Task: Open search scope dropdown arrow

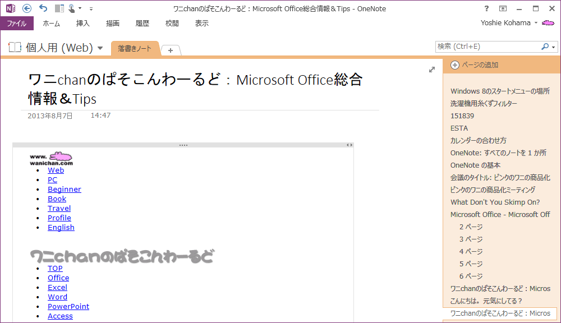Action: pyautogui.click(x=554, y=47)
